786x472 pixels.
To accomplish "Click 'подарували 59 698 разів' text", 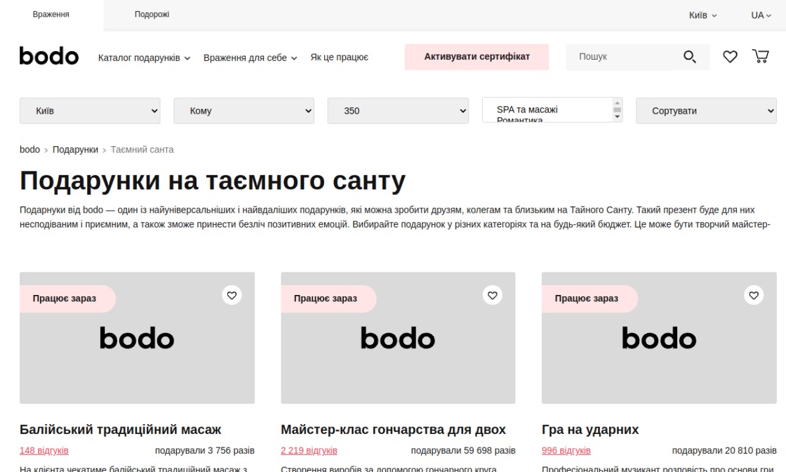I will point(463,450).
